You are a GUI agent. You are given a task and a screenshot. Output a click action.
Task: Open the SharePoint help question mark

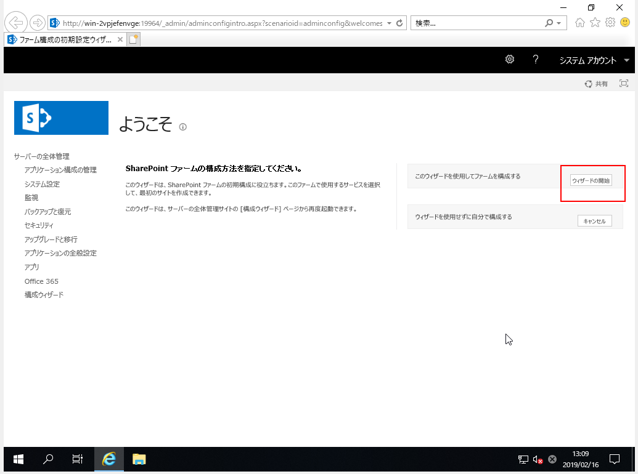pos(536,60)
